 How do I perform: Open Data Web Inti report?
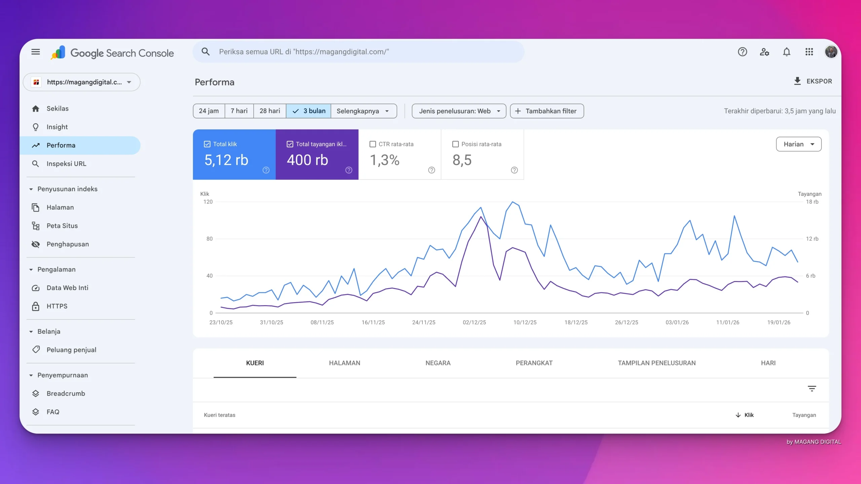tap(67, 288)
